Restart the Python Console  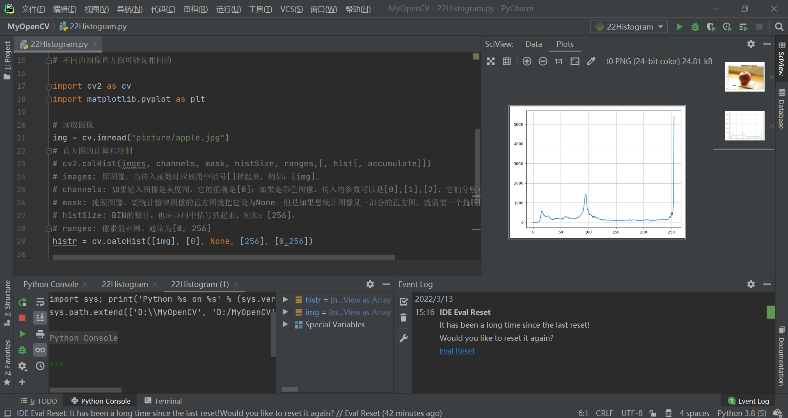coord(22,303)
